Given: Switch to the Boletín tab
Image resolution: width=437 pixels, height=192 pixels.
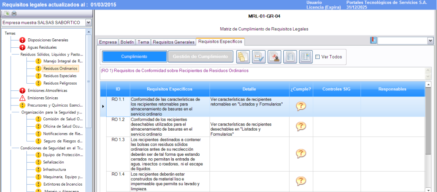Looking at the screenshot, I should 127,42.
